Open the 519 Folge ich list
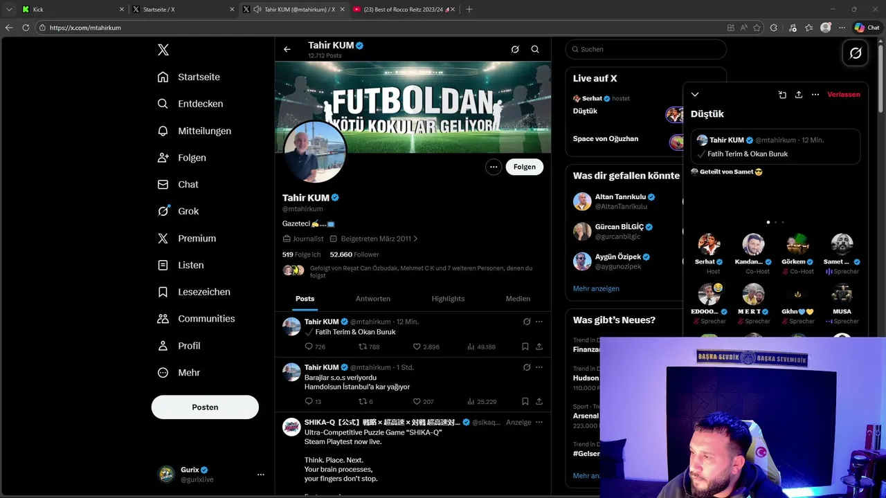Viewport: 886px width, 498px height. click(x=302, y=255)
